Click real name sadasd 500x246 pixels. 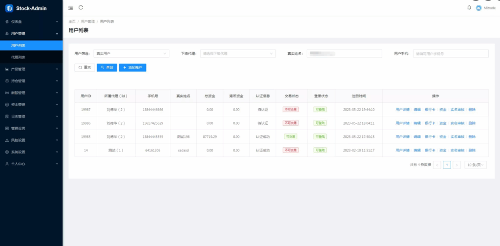coord(184,150)
